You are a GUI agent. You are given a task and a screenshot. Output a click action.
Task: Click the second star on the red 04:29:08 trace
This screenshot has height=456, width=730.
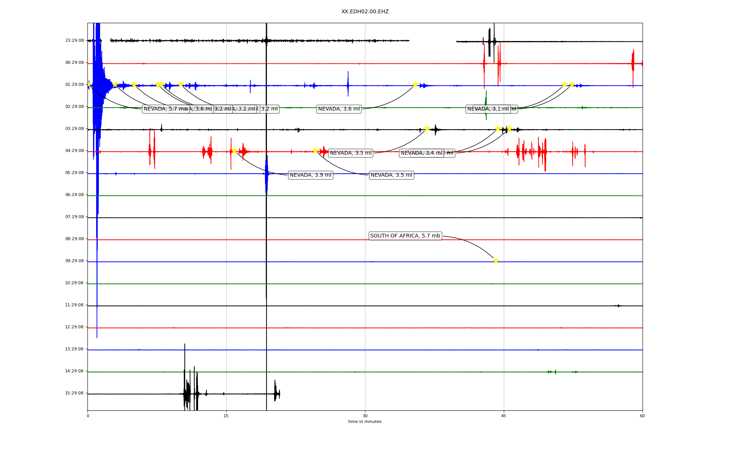[x=315, y=151]
